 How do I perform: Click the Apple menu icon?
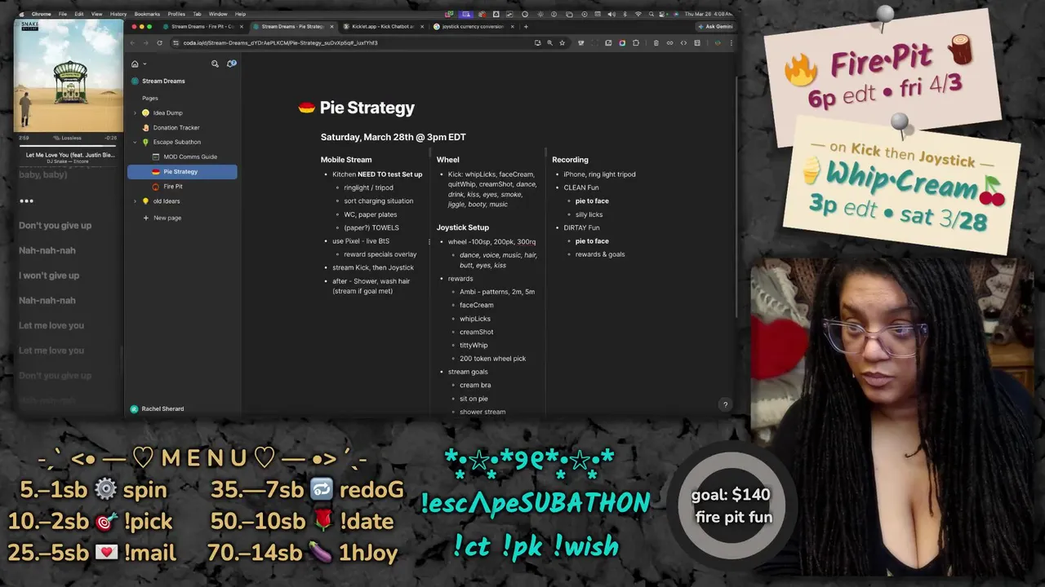click(x=22, y=14)
